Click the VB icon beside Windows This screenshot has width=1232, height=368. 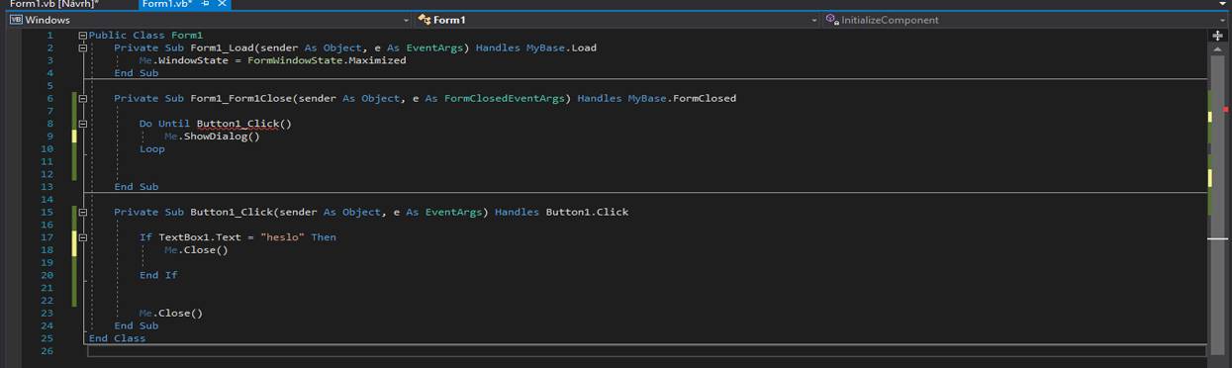[x=16, y=20]
